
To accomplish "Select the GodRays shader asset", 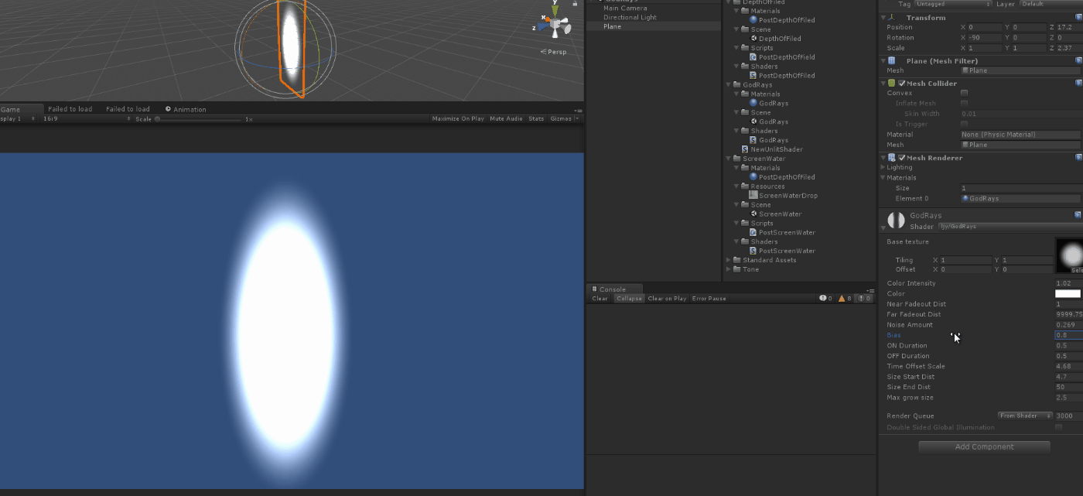I will pyautogui.click(x=769, y=140).
